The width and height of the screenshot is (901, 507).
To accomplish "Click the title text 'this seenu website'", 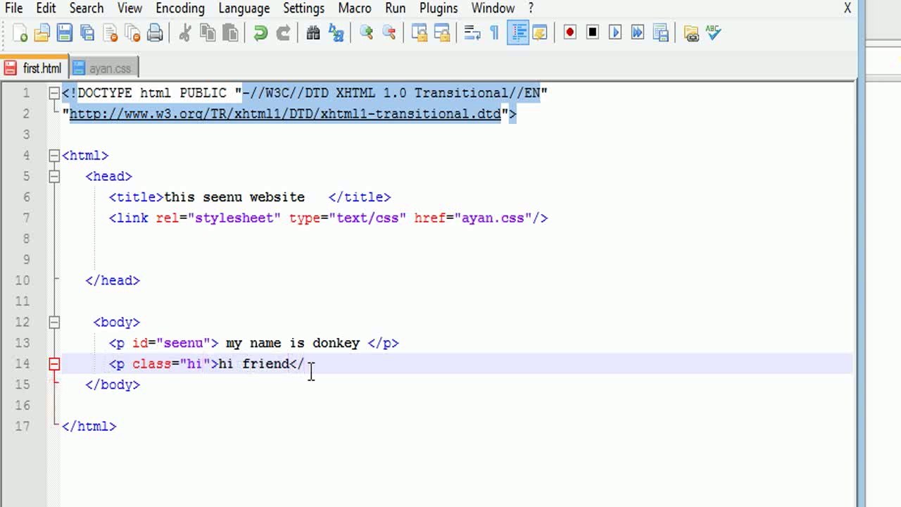I will point(234,197).
